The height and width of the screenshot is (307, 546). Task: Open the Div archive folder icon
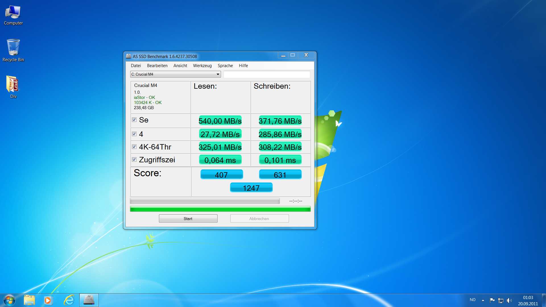coord(13,87)
